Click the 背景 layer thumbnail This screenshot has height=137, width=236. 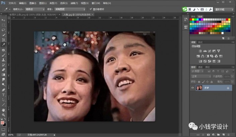(200, 88)
